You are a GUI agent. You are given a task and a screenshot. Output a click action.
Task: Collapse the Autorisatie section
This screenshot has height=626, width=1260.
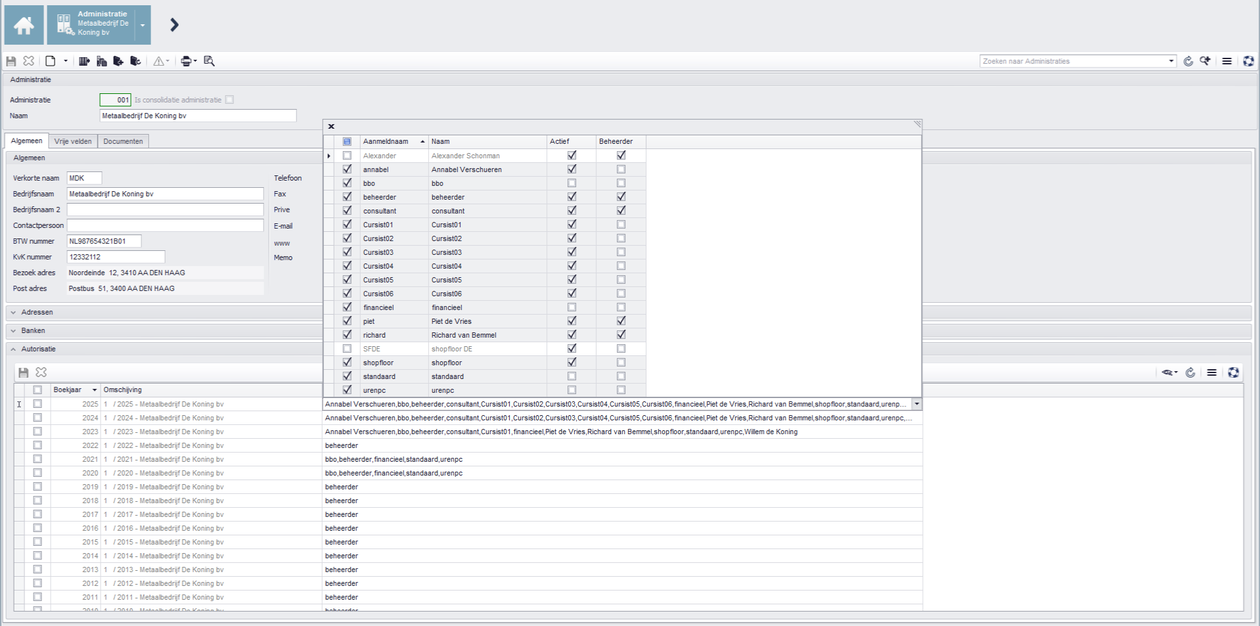tap(13, 349)
